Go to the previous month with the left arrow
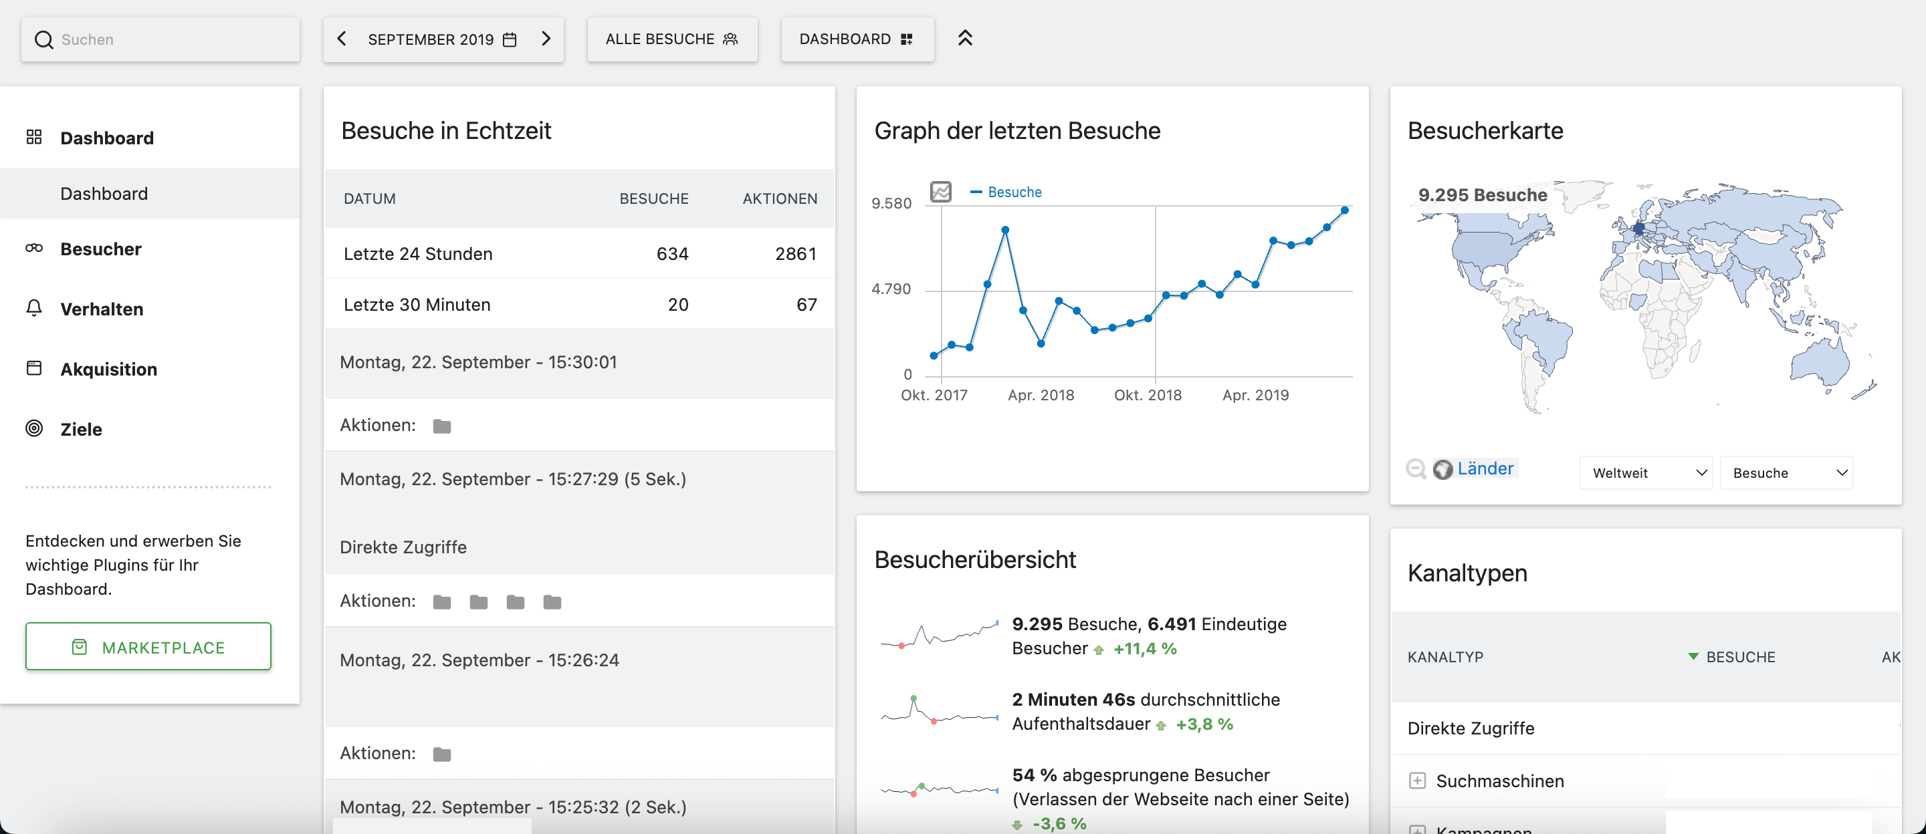This screenshot has height=834, width=1926. pos(342,39)
